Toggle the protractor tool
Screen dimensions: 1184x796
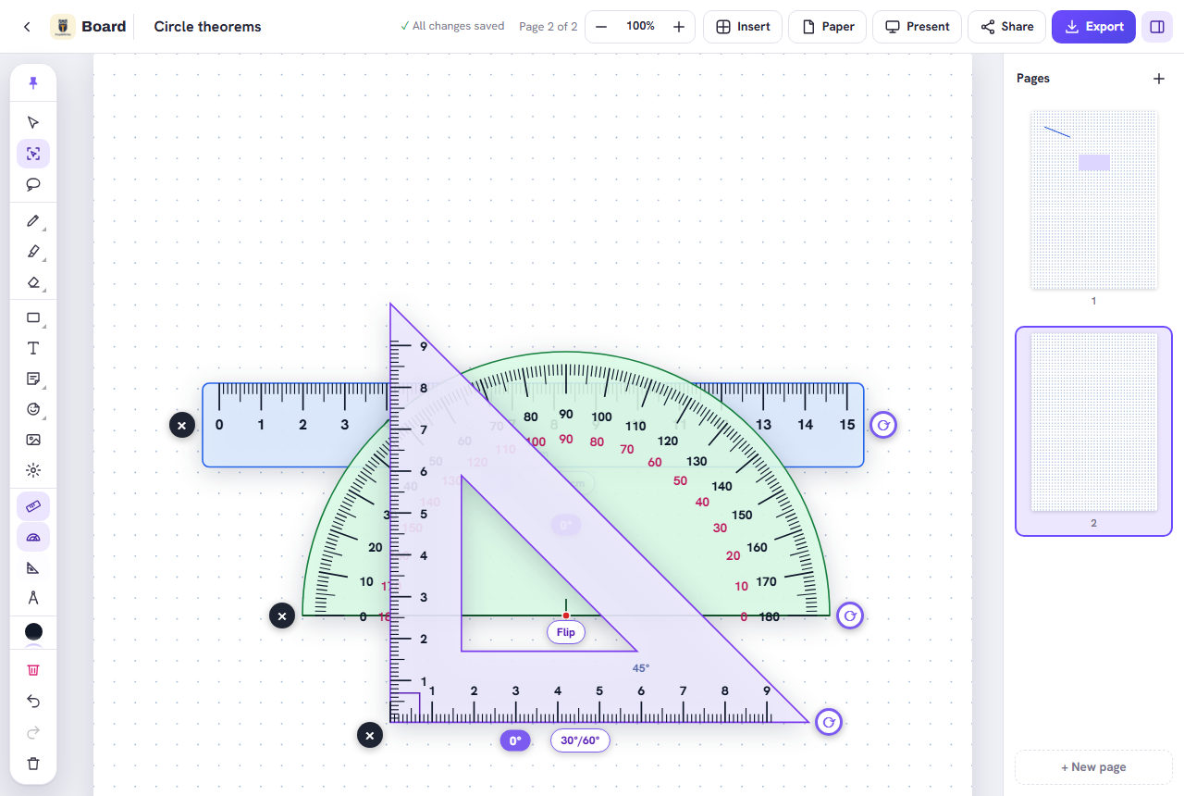click(x=33, y=537)
